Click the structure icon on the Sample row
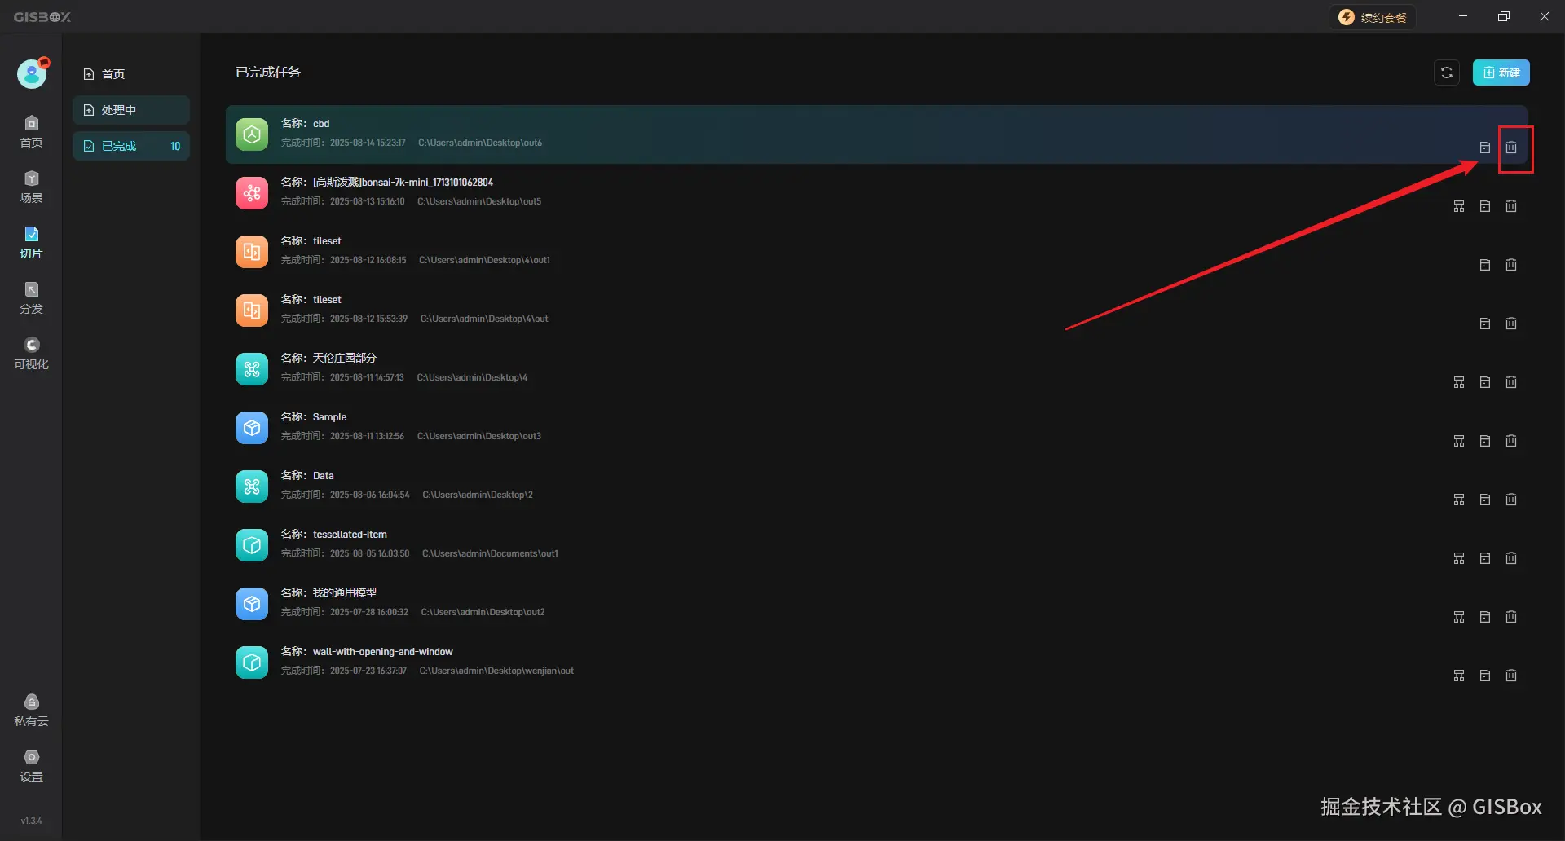The width and height of the screenshot is (1565, 841). pyautogui.click(x=1459, y=441)
